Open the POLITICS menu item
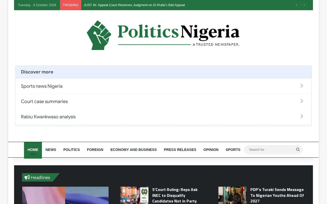Image resolution: width=327 pixels, height=204 pixels. point(72,150)
